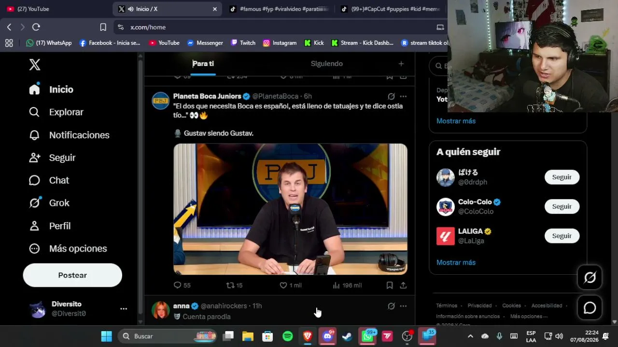Viewport: 618px width, 347px height.
Task: Open the apps grid in bookmarks bar
Action: point(9,43)
